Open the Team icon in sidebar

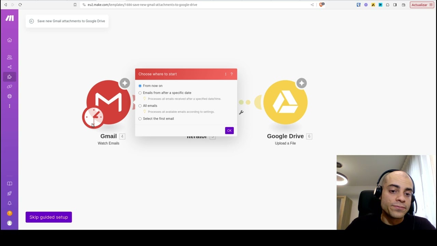(10, 57)
